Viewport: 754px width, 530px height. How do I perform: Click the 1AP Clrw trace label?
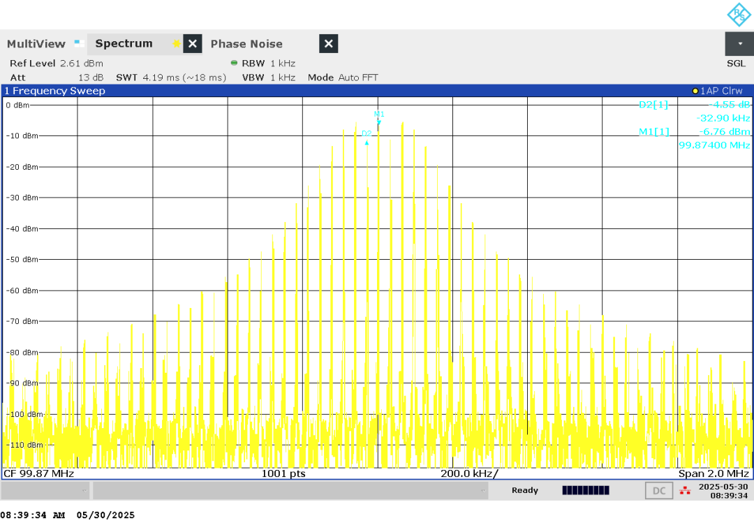click(x=720, y=91)
